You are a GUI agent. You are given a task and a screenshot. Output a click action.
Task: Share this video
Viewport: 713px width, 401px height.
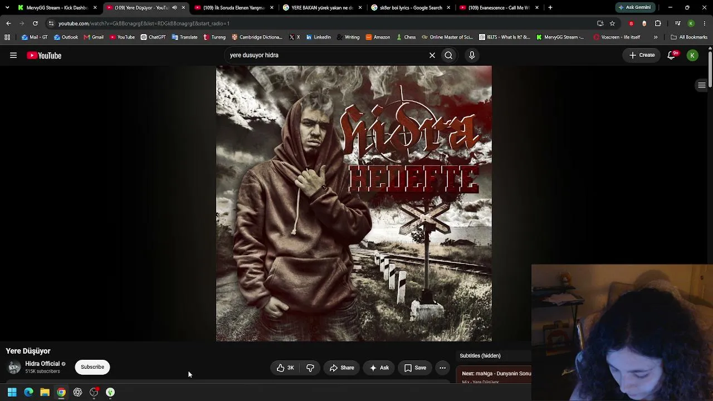[341, 368]
